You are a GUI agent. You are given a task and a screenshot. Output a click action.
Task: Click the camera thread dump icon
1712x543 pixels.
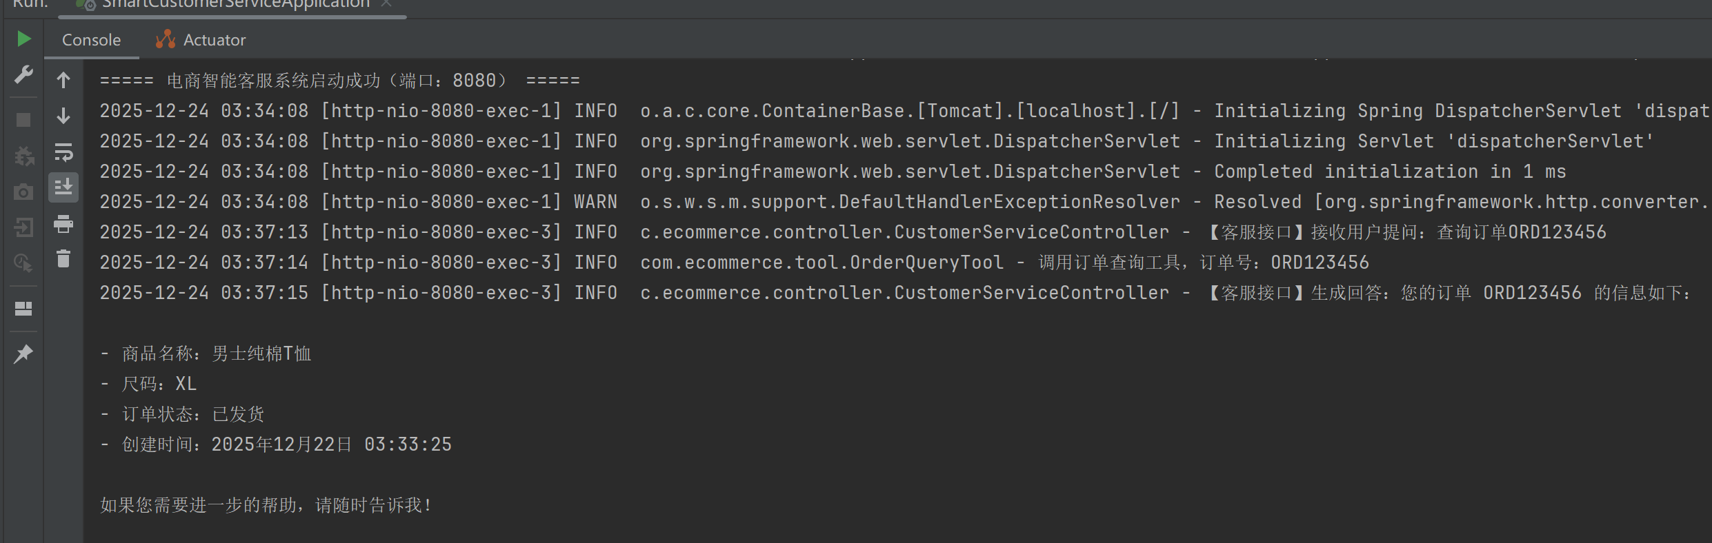tap(23, 192)
